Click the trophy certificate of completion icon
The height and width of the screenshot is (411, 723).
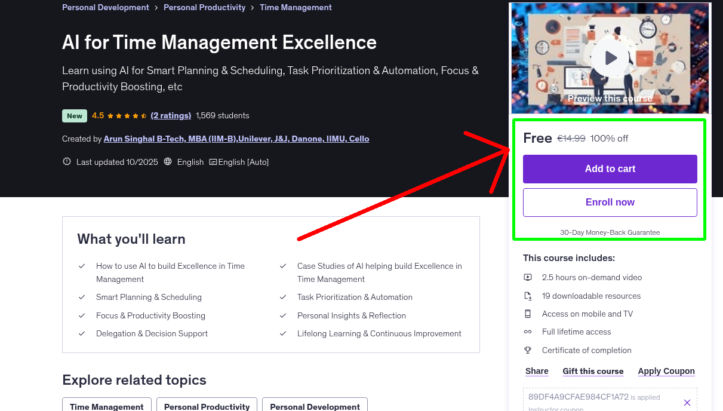point(528,350)
